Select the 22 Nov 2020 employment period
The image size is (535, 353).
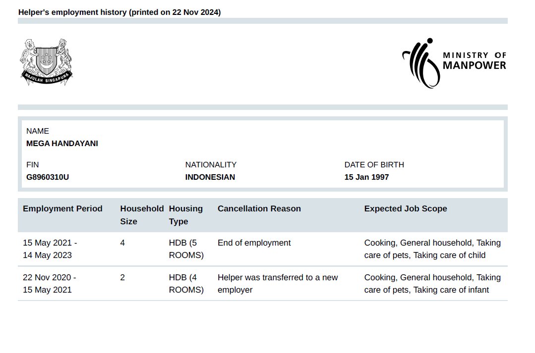tap(49, 284)
